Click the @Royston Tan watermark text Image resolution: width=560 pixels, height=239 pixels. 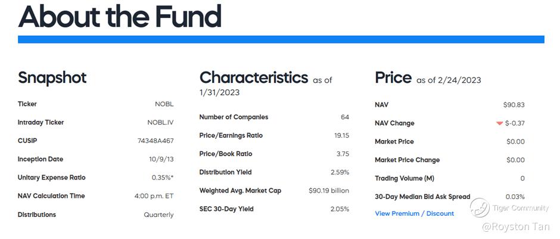point(516,226)
